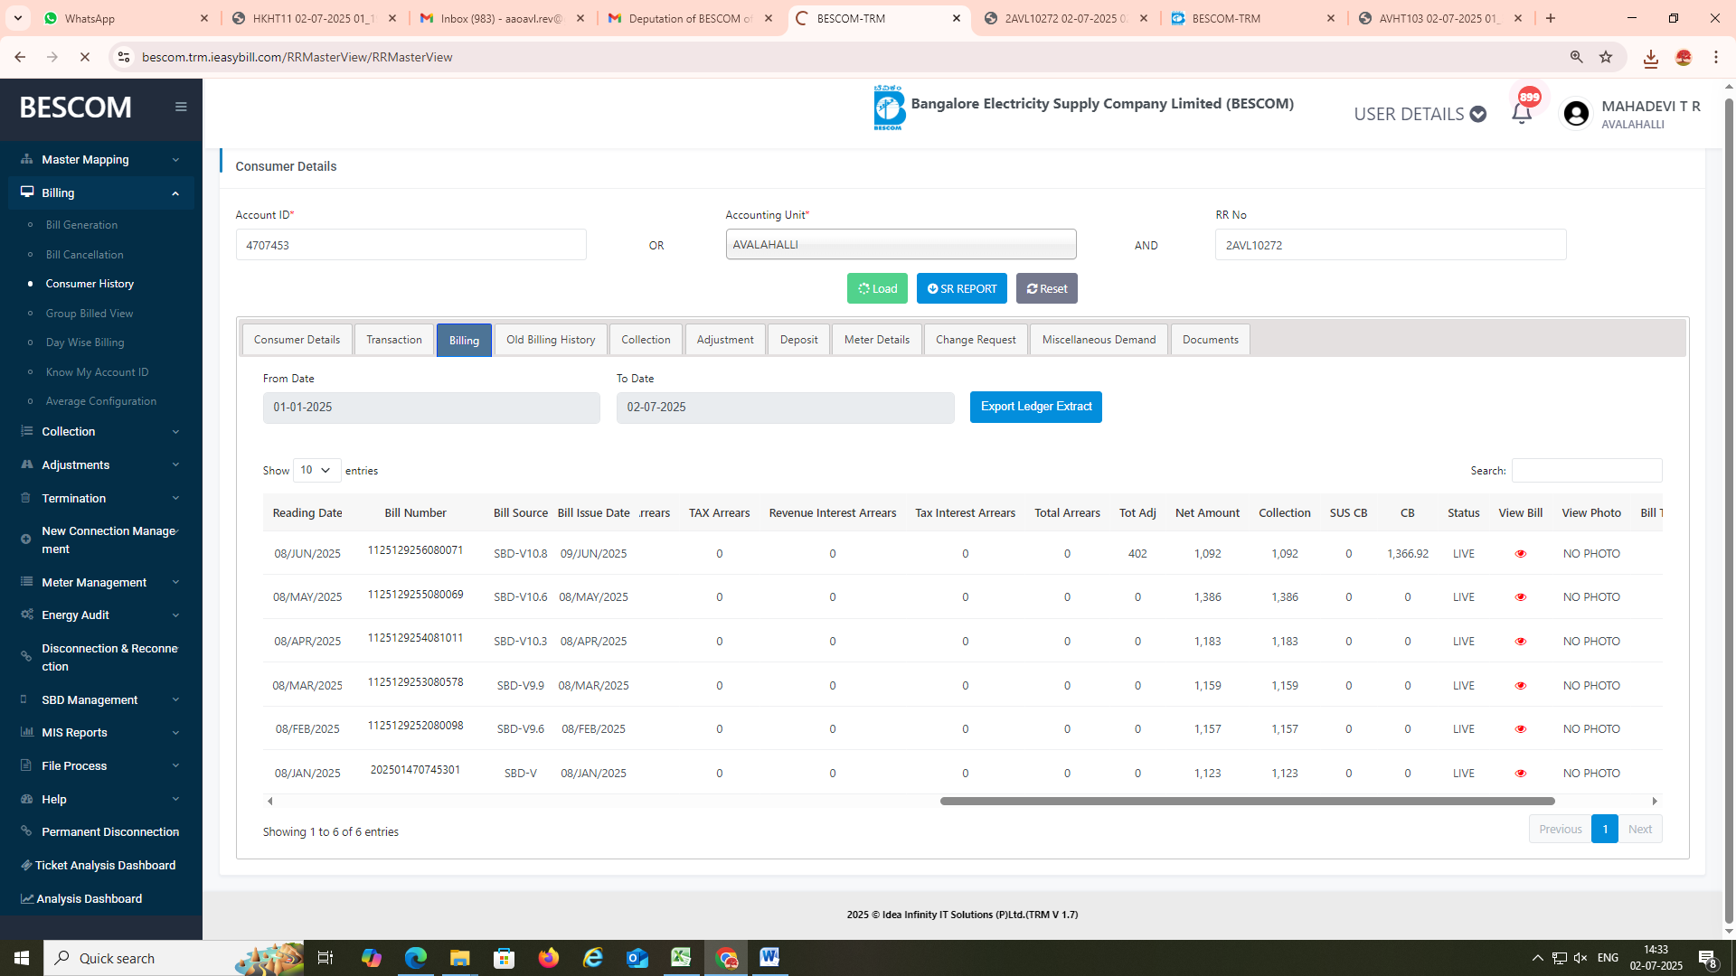Switch to the Documents tab
1736x976 pixels.
point(1210,340)
